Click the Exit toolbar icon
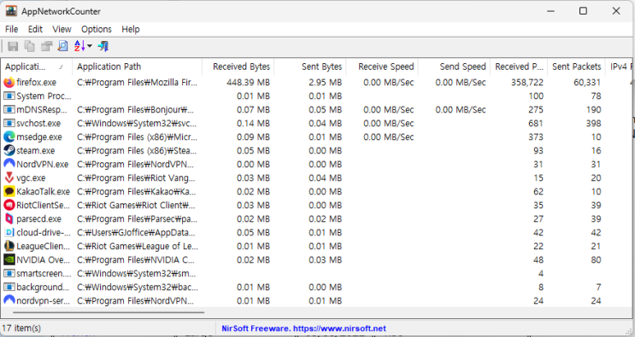 pyautogui.click(x=103, y=46)
